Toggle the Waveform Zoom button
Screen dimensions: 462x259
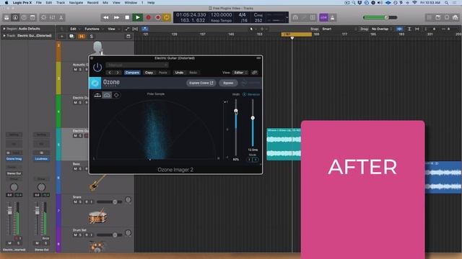(x=399, y=29)
